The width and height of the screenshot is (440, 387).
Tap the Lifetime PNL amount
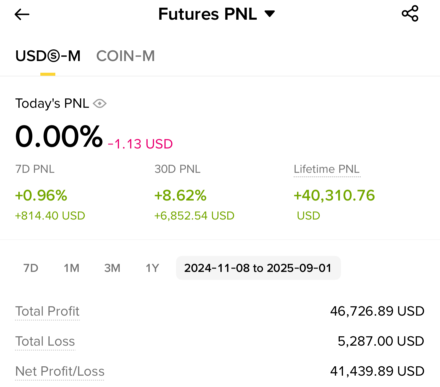[334, 196]
